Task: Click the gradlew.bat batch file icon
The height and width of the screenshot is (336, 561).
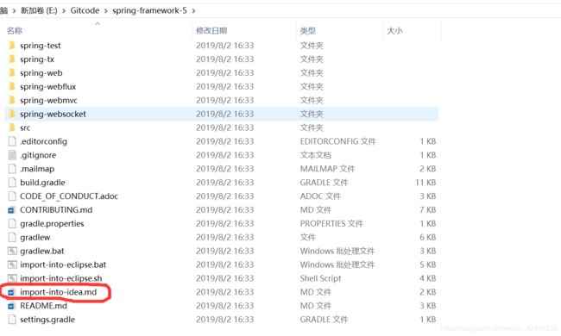Action: click(x=12, y=251)
